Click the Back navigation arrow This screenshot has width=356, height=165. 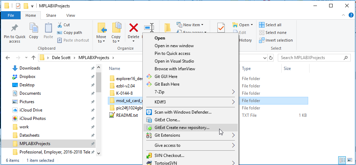pos(7,58)
